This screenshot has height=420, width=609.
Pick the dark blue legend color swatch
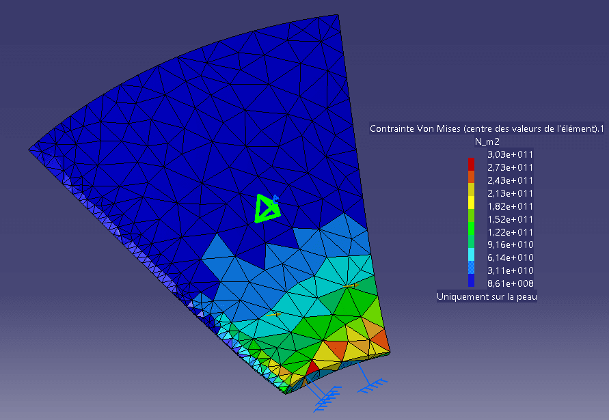[x=471, y=281]
